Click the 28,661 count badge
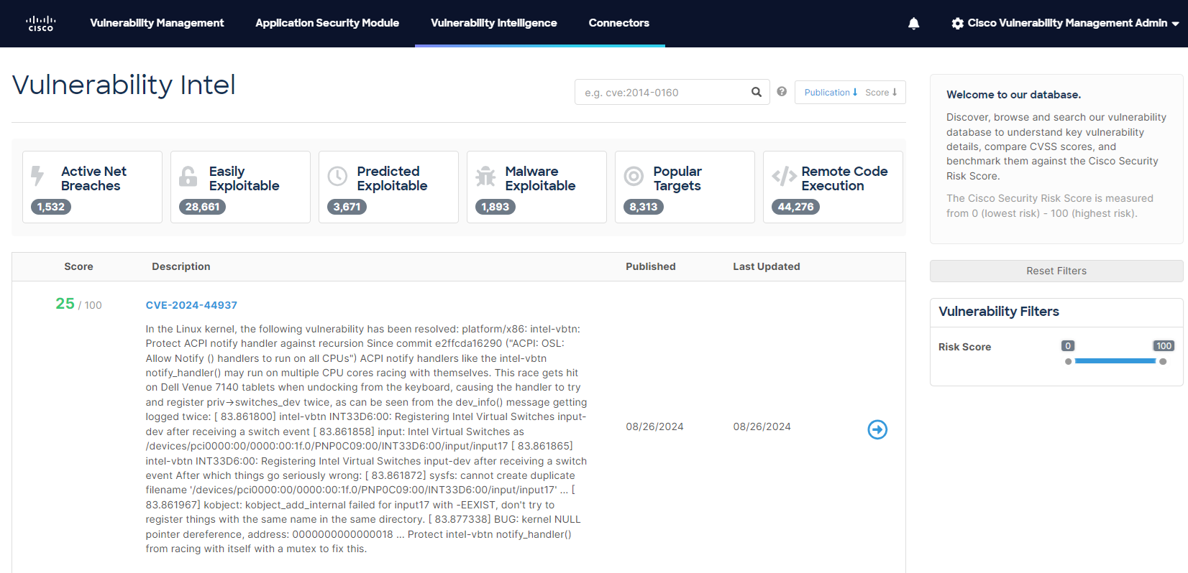The image size is (1188, 573). tap(202, 207)
